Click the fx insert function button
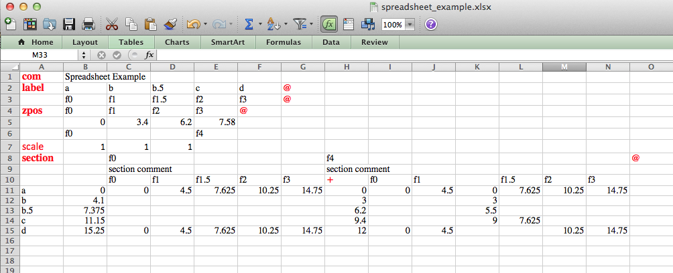 click(149, 55)
